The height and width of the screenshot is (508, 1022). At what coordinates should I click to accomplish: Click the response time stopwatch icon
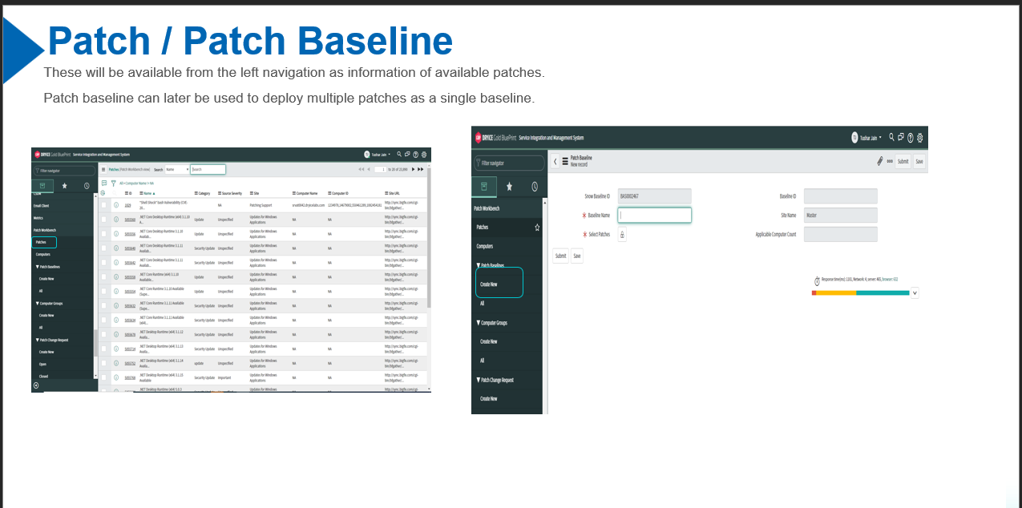[x=817, y=280]
